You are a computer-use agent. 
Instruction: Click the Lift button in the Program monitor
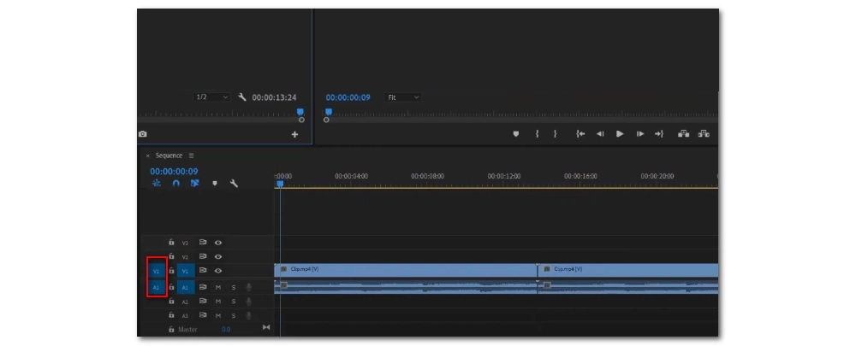pos(683,133)
